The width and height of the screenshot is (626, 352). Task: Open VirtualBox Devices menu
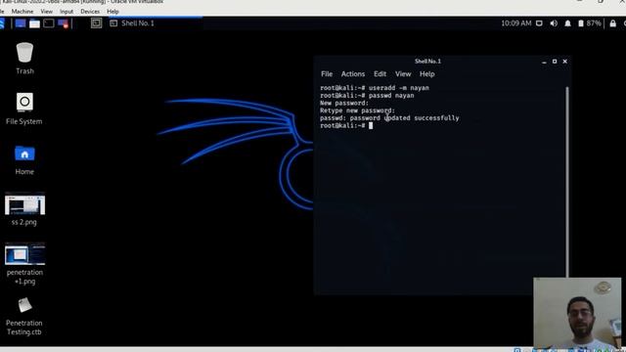[90, 12]
